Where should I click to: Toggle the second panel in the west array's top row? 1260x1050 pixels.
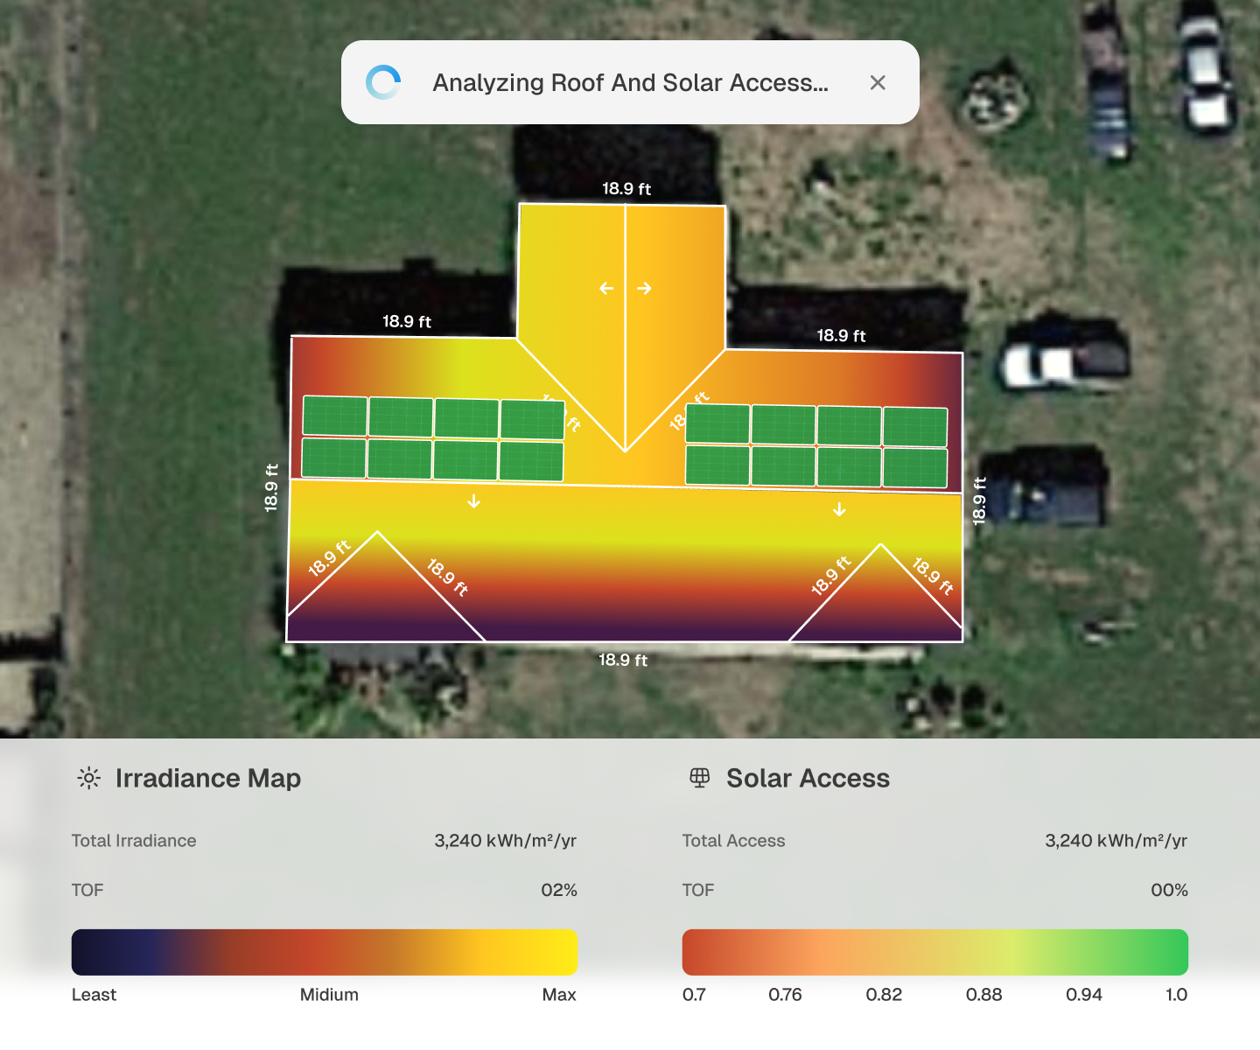(400, 417)
